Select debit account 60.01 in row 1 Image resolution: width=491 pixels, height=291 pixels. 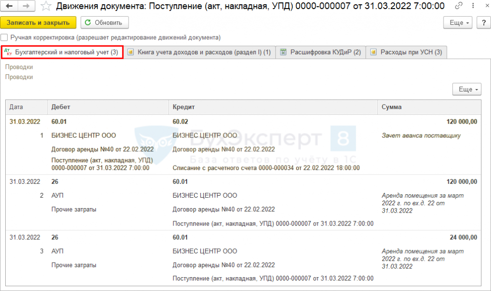click(x=59, y=122)
